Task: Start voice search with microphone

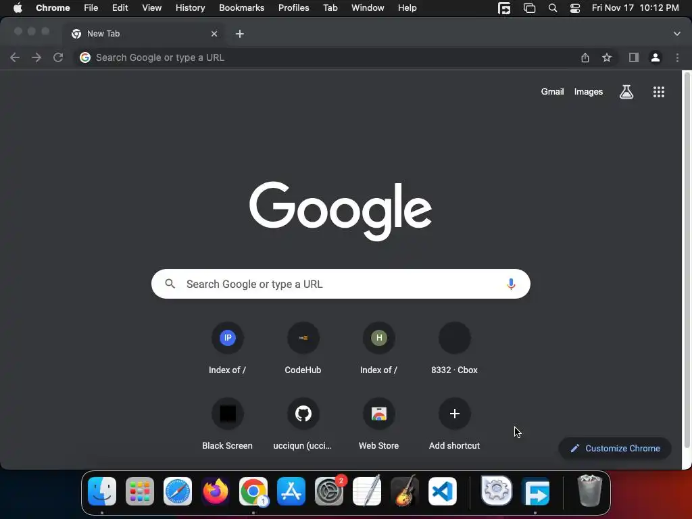Action: pyautogui.click(x=511, y=284)
